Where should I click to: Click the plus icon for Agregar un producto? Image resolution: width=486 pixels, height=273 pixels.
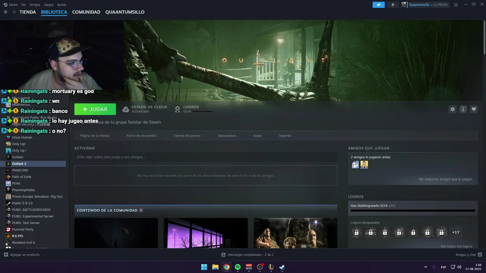pos(6,255)
